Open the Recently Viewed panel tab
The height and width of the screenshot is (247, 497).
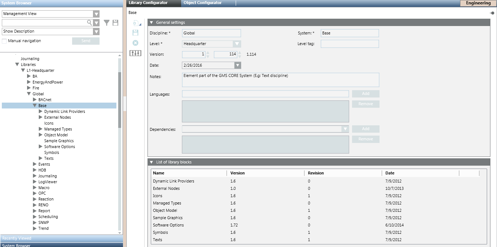click(17, 238)
